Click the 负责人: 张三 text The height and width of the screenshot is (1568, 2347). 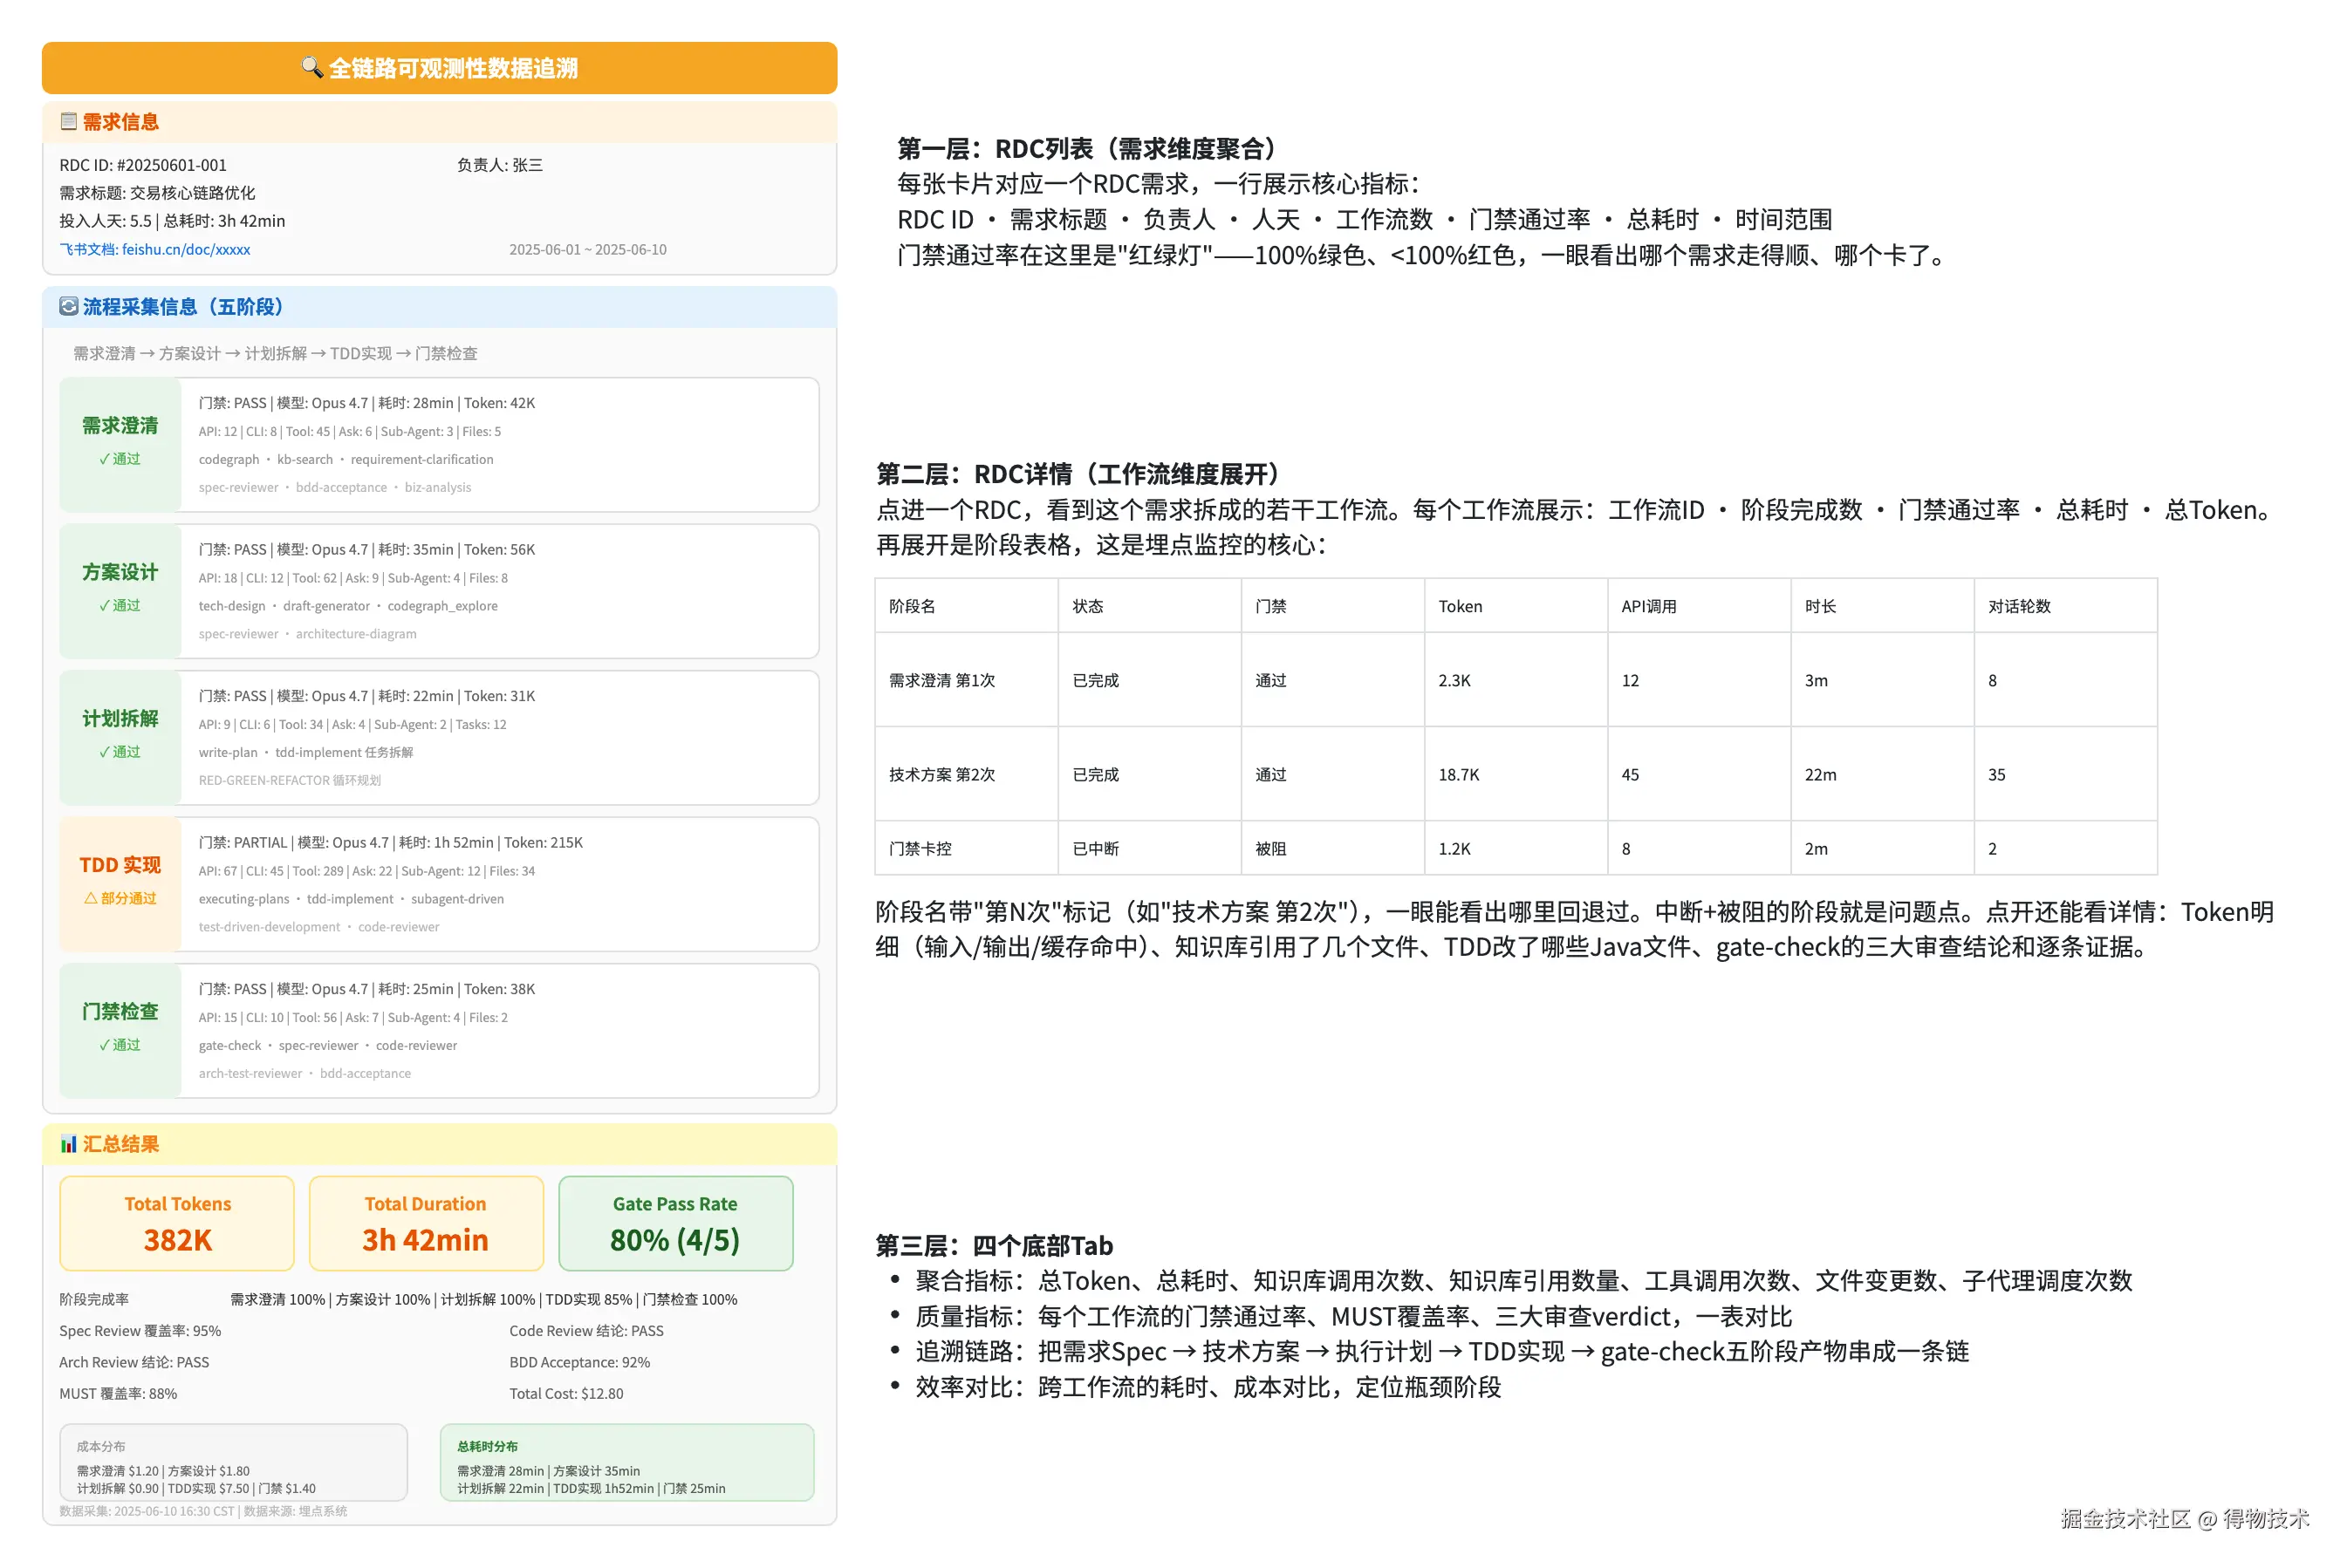[x=499, y=165]
